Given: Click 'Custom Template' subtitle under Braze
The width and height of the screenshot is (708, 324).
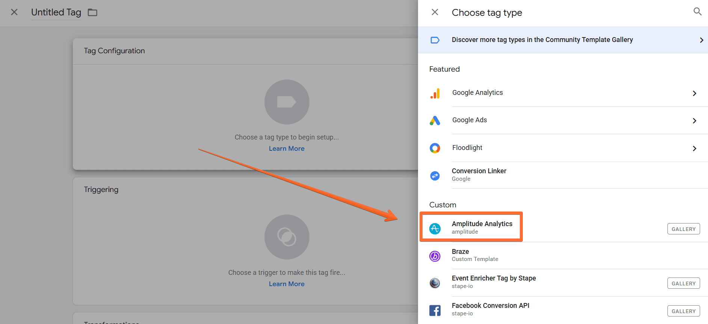Looking at the screenshot, I should pyautogui.click(x=475, y=259).
